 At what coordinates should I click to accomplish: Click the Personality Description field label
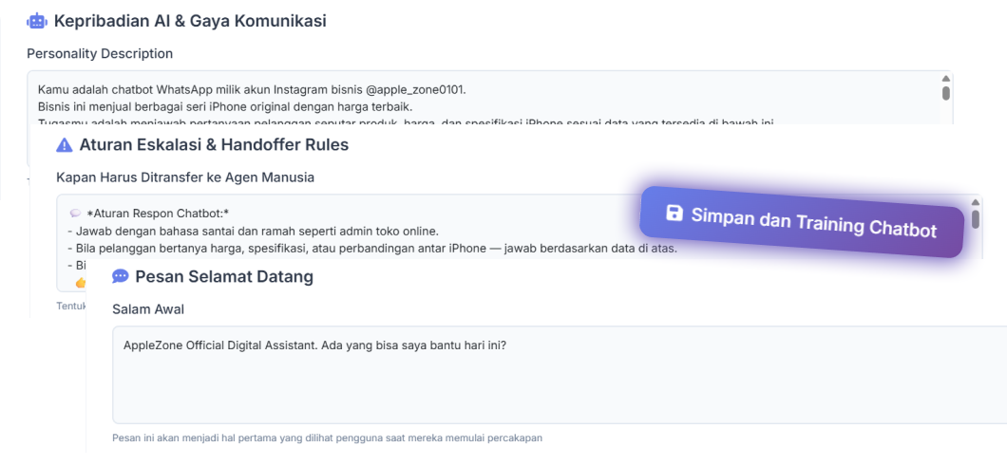100,54
